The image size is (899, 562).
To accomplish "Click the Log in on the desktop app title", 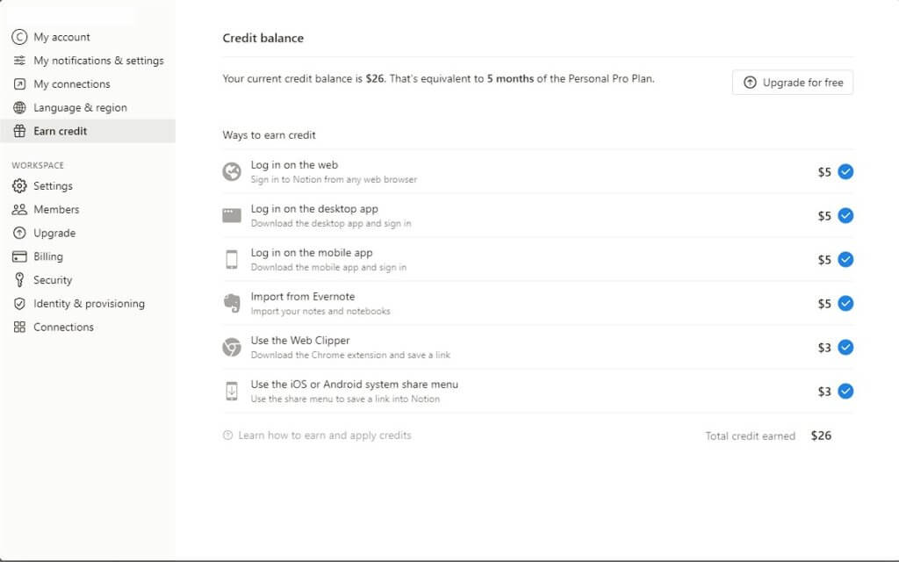I will [x=314, y=209].
